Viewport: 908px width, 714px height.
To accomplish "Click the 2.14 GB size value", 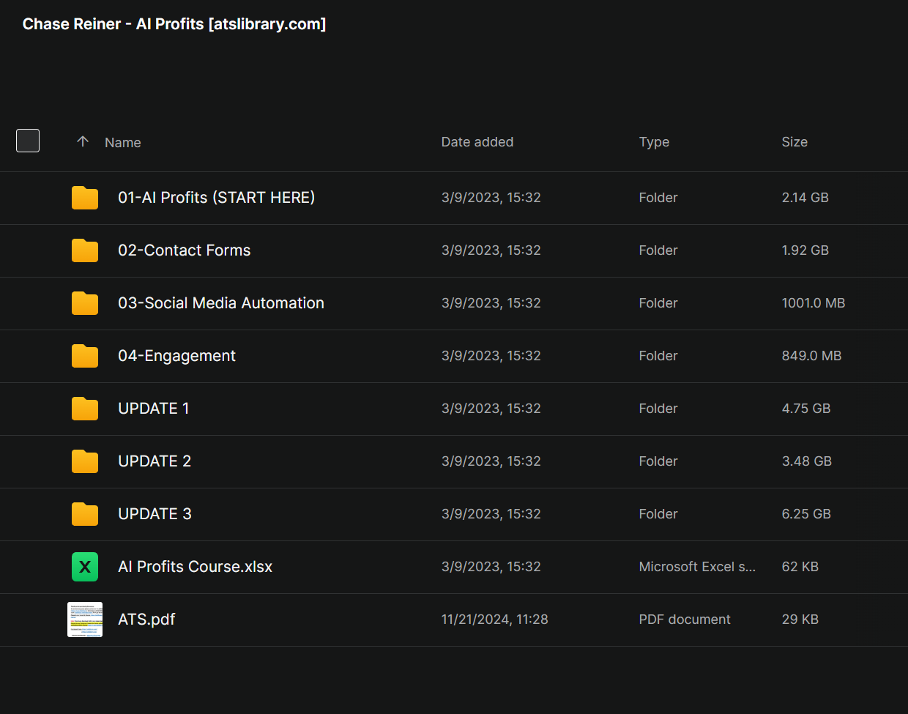I will (805, 198).
